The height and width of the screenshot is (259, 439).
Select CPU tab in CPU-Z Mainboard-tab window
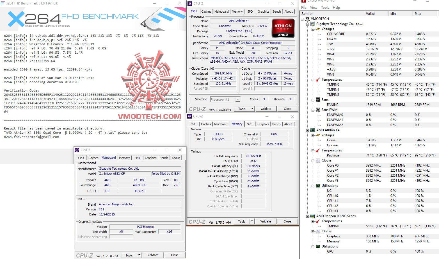coord(81,158)
